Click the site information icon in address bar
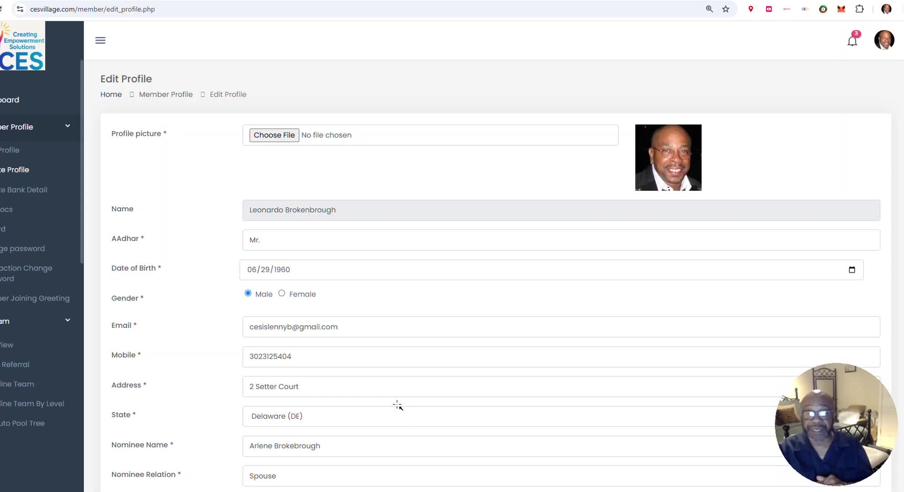This screenshot has height=492, width=904. point(20,9)
